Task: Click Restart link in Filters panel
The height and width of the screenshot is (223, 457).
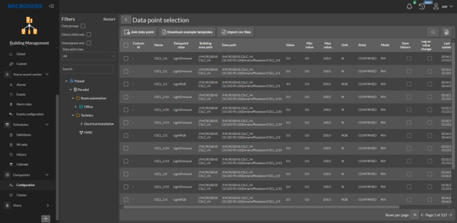Action: pos(109,19)
